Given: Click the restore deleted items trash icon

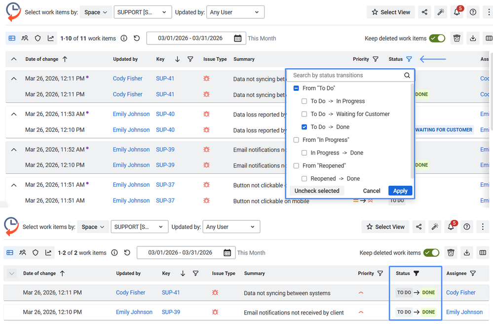Looking at the screenshot, I should coord(456,38).
